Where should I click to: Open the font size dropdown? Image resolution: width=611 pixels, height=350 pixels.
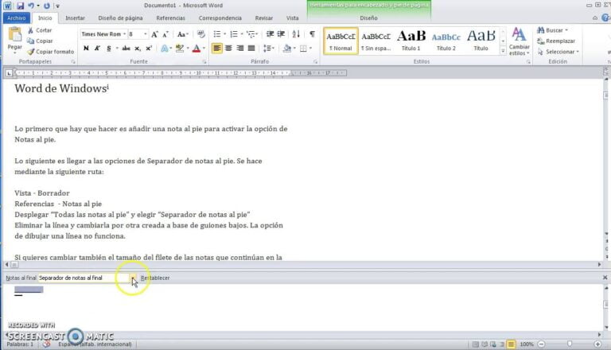coord(146,34)
